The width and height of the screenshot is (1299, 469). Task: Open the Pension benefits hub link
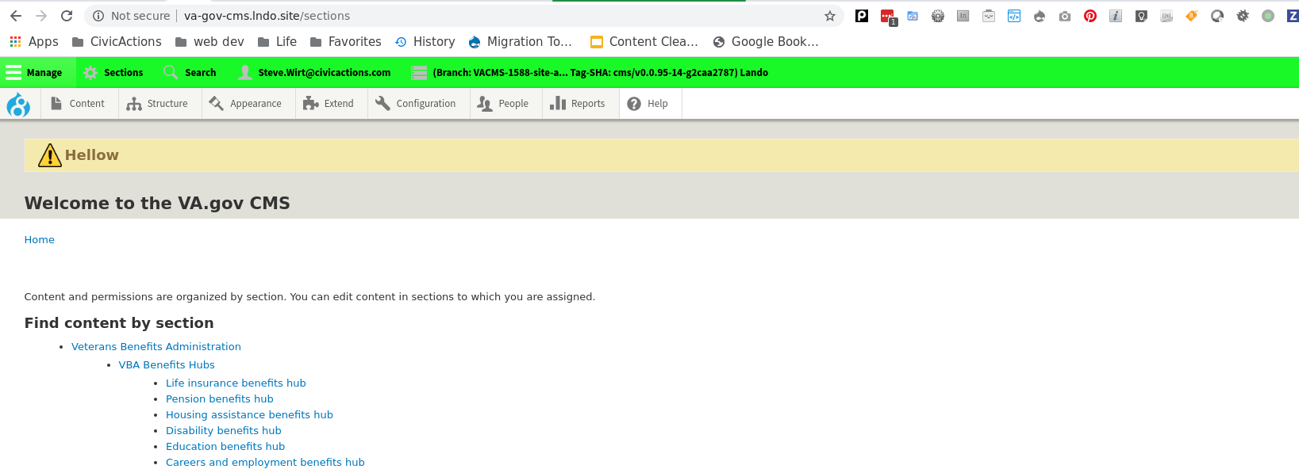[220, 399]
